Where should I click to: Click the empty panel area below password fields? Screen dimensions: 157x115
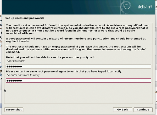(x=78, y=93)
